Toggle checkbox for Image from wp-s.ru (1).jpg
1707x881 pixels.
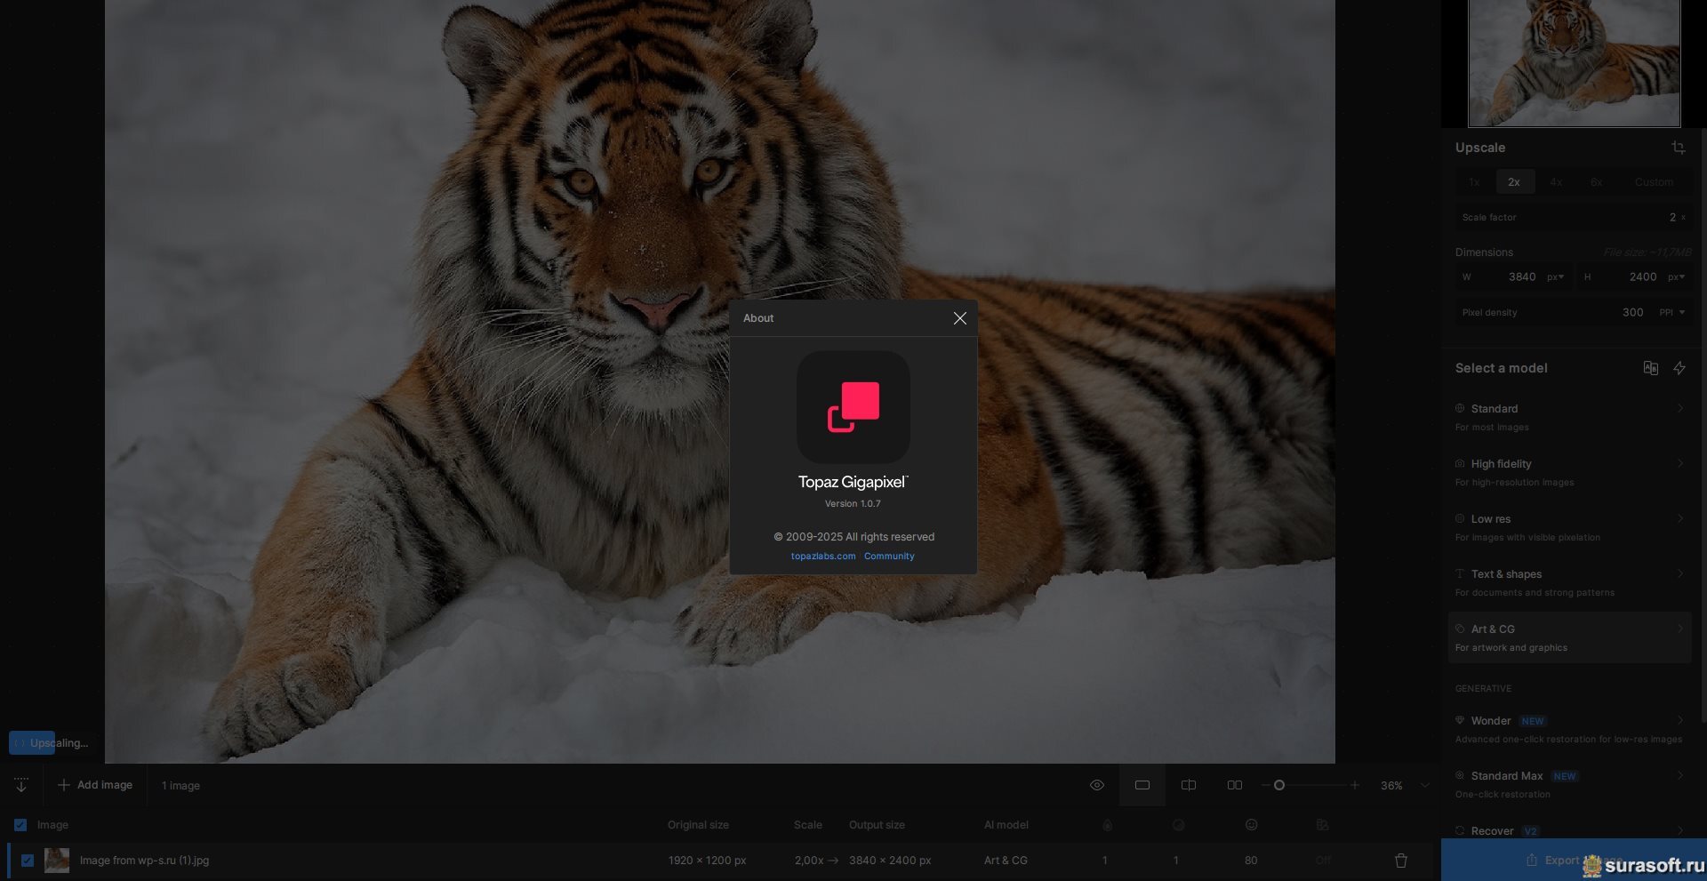(x=28, y=861)
